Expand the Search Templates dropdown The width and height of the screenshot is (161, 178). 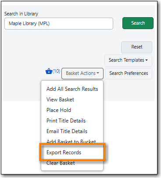point(128,60)
